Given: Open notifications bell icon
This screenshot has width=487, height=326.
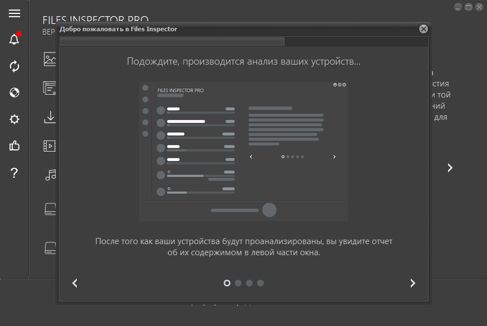Looking at the screenshot, I should point(14,39).
